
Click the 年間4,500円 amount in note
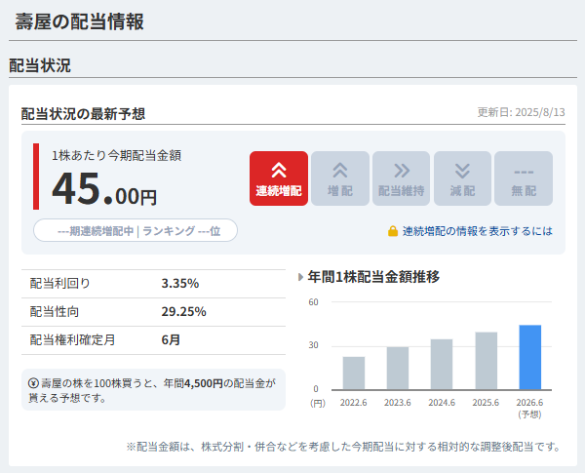[193, 383]
